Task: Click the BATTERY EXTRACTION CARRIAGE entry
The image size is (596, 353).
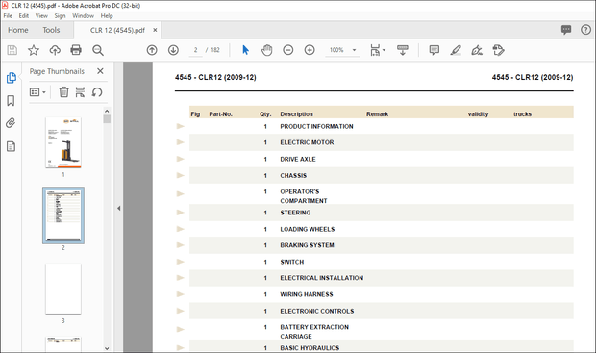Action: 314,332
